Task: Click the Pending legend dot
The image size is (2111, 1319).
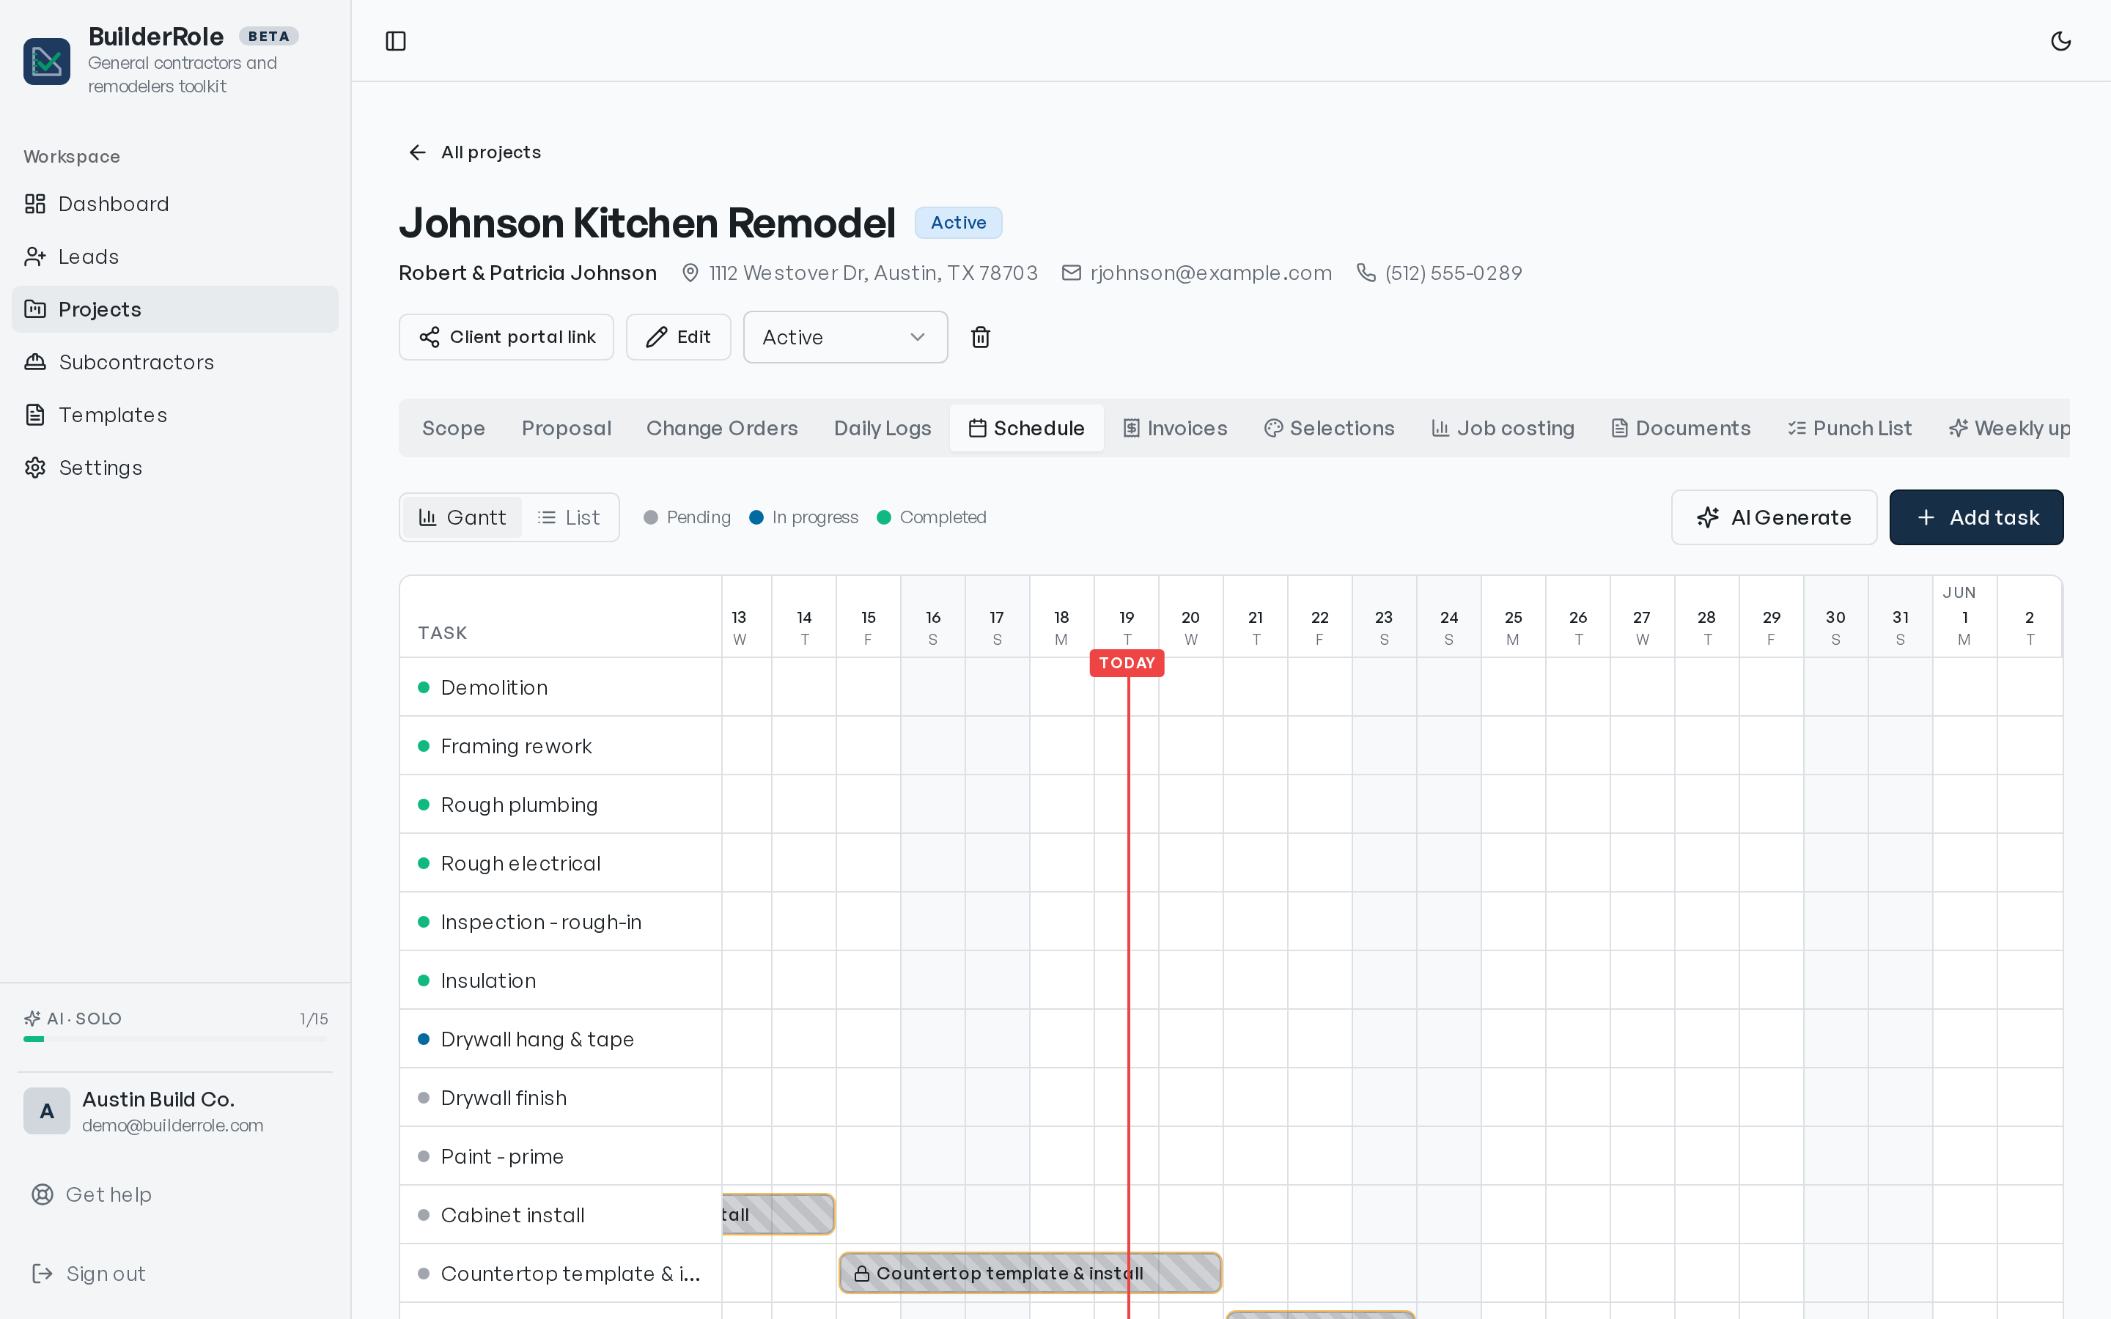Action: [x=651, y=518]
